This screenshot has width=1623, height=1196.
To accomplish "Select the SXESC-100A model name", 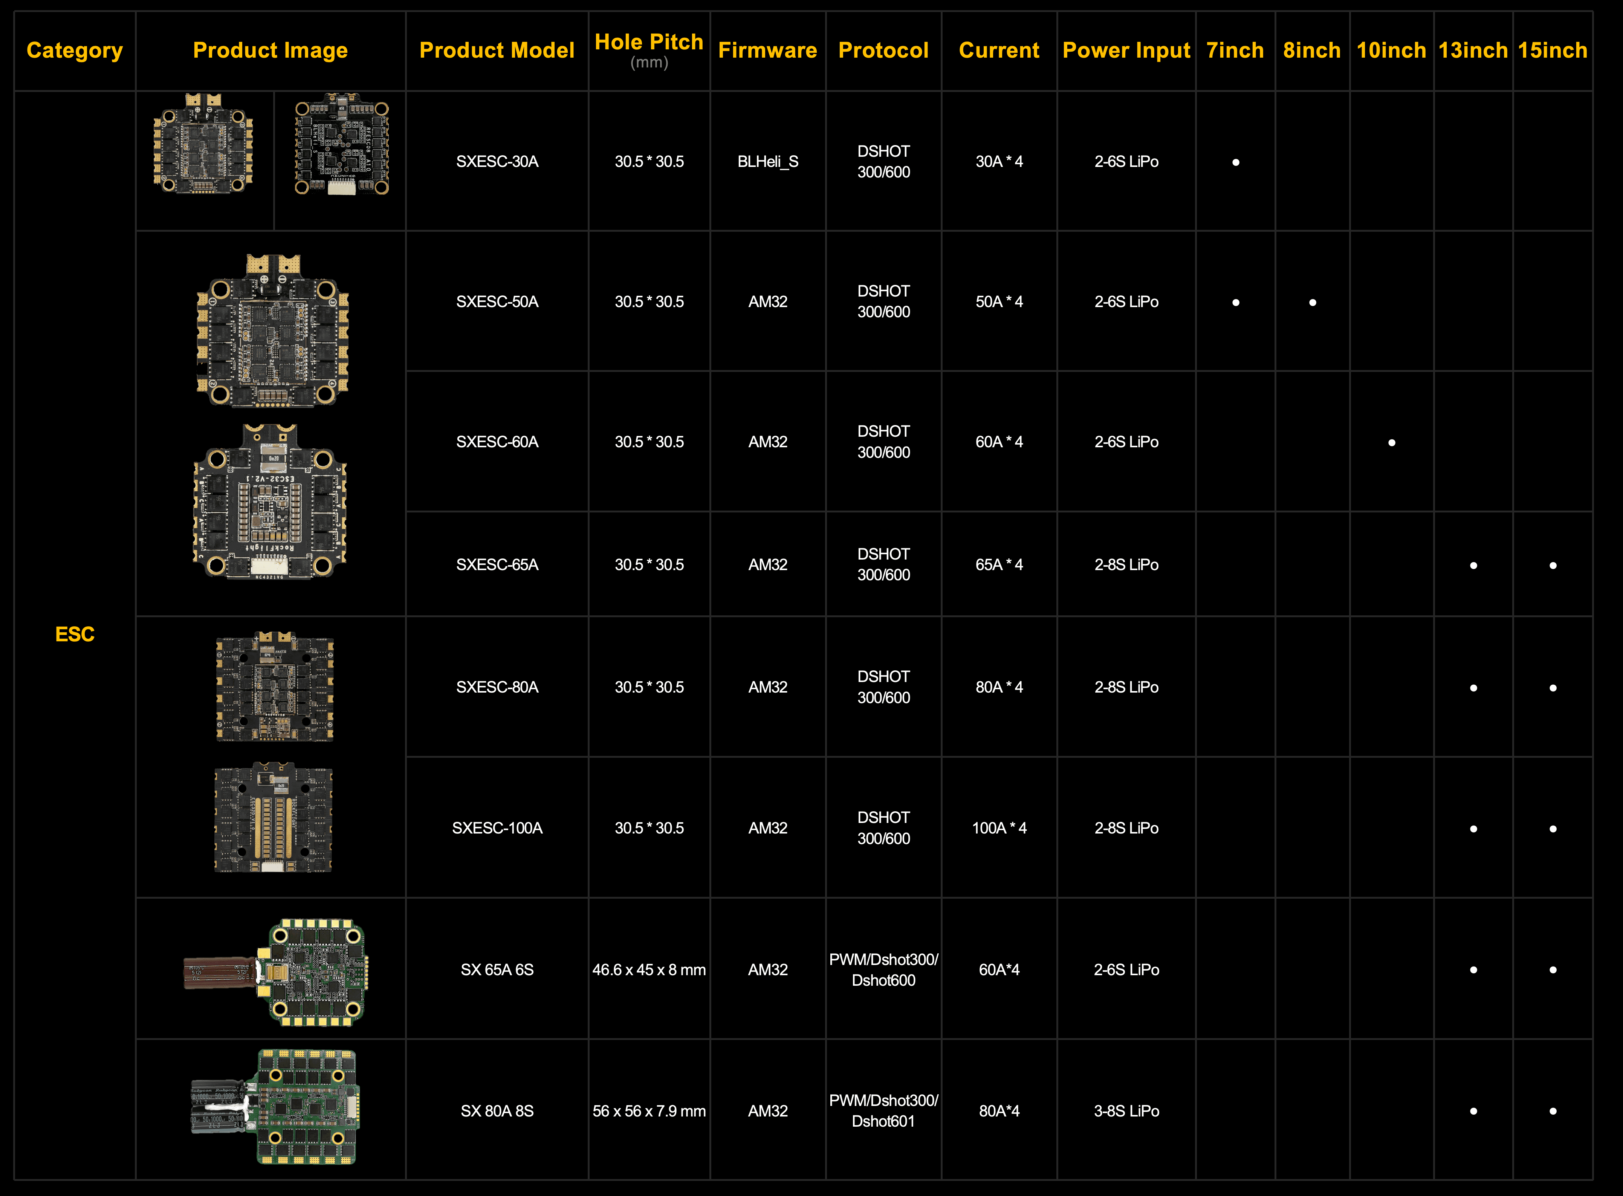I will (x=497, y=827).
